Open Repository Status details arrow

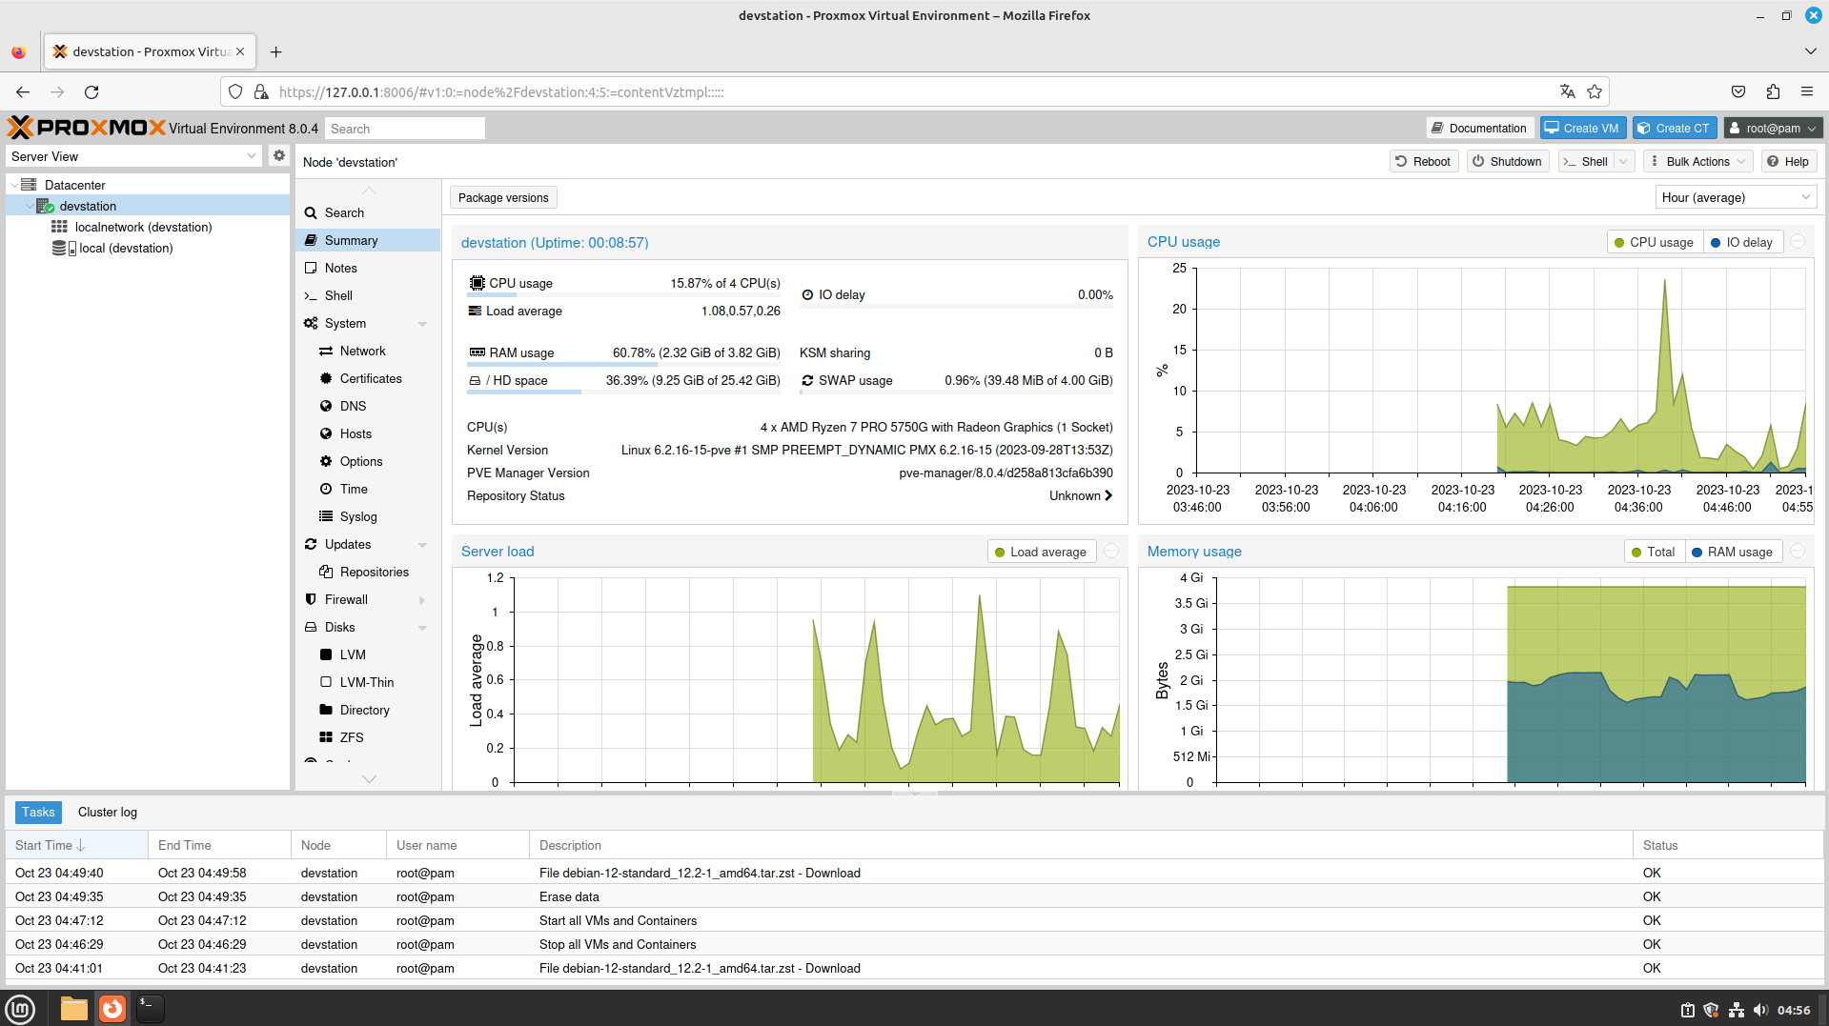1108,495
